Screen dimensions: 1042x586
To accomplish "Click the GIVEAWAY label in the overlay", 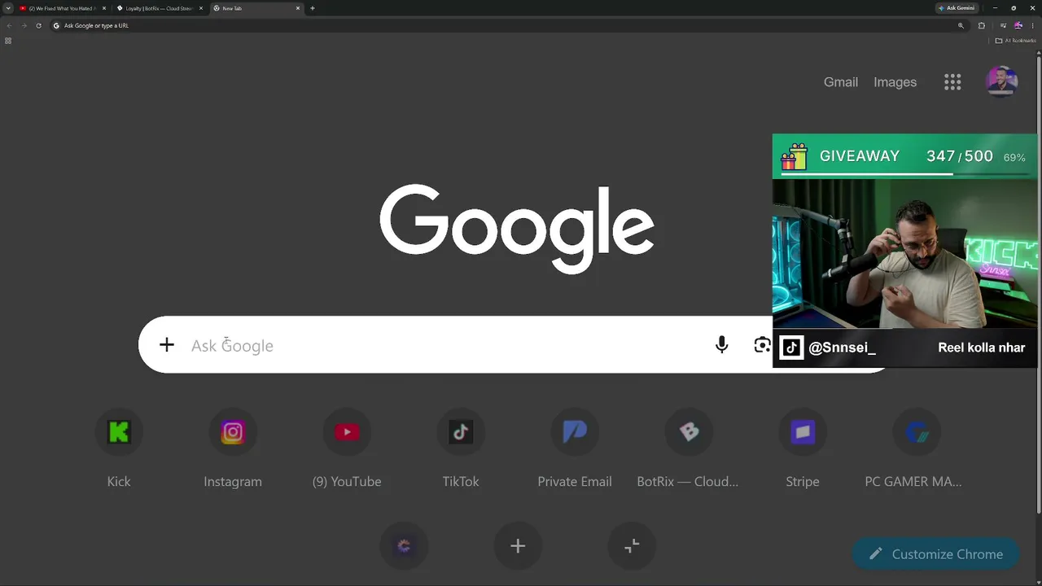I will coord(860,156).
